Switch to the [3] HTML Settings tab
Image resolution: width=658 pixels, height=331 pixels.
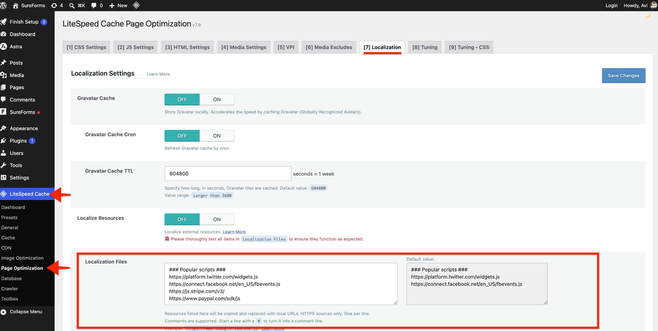pos(188,47)
